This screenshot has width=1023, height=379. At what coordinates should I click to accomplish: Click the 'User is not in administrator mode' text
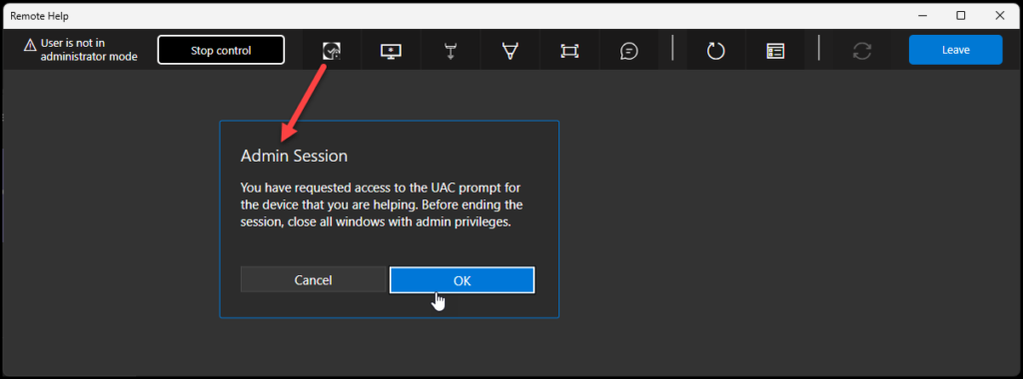89,50
